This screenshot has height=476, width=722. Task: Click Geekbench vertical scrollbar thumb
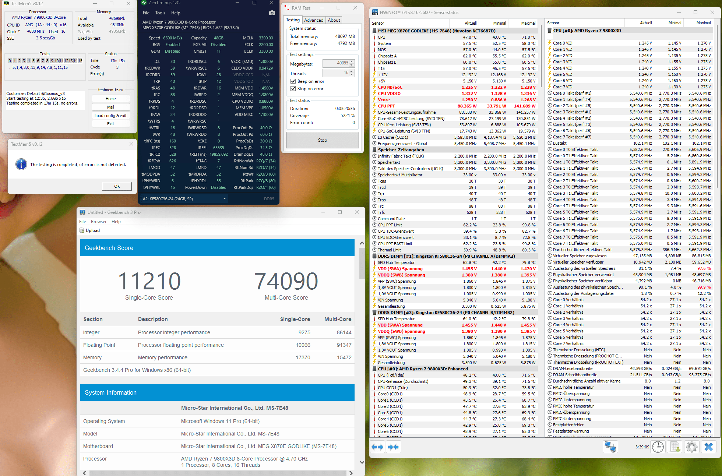click(362, 263)
